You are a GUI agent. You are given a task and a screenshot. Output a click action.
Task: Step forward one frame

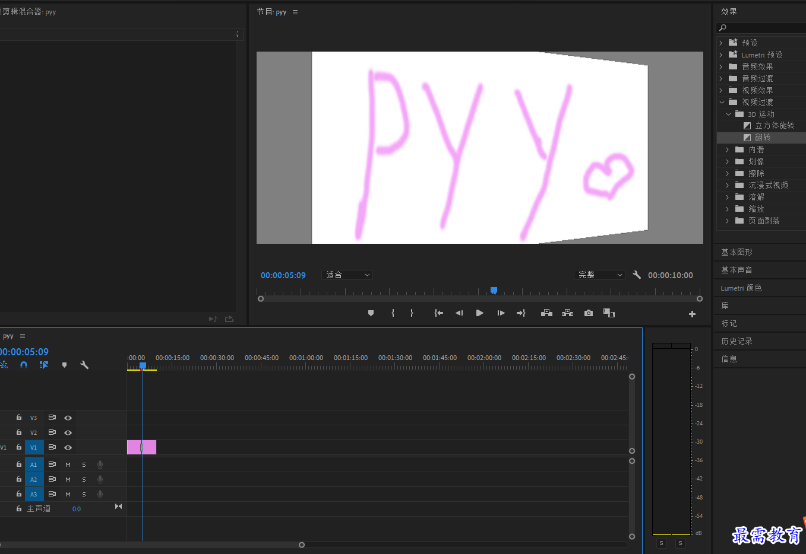click(501, 313)
